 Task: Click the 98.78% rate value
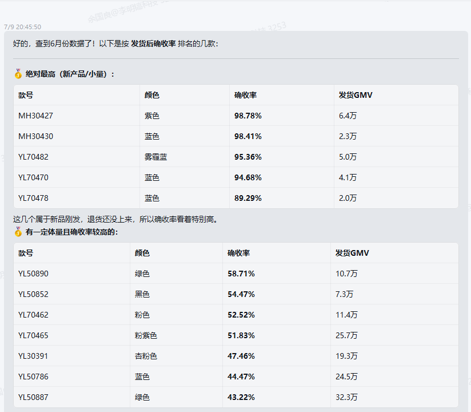point(248,116)
